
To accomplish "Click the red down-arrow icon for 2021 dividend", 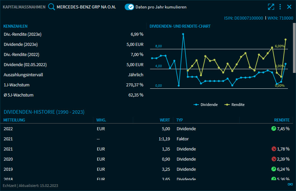I will (x=273, y=149).
